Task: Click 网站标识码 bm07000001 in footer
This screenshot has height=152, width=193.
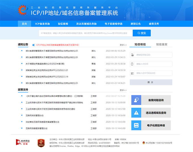Action: point(99,143)
